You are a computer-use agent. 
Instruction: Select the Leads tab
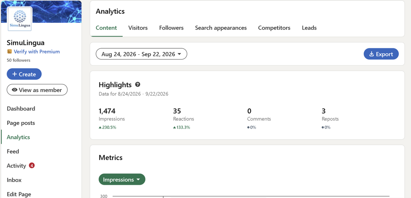coord(309,28)
